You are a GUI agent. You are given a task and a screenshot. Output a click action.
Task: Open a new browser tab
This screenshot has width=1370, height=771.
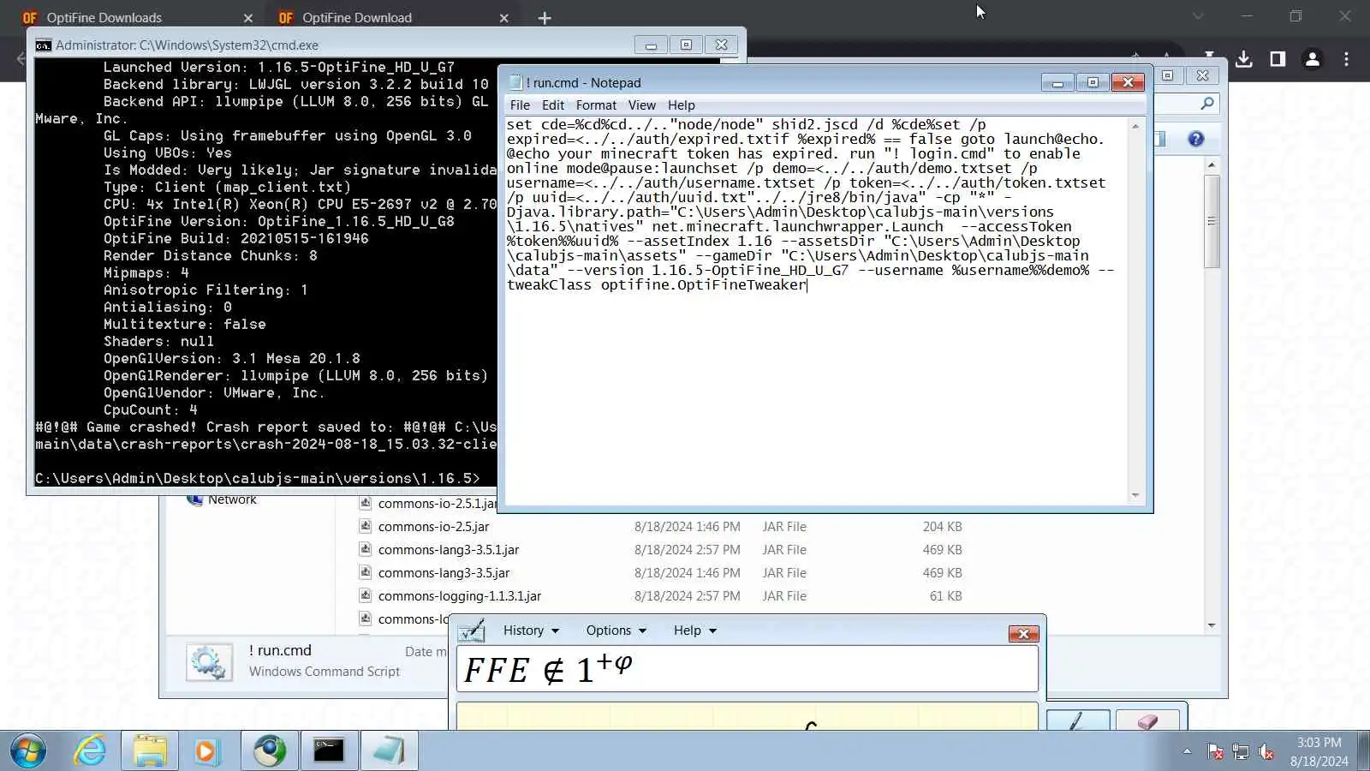point(545,18)
